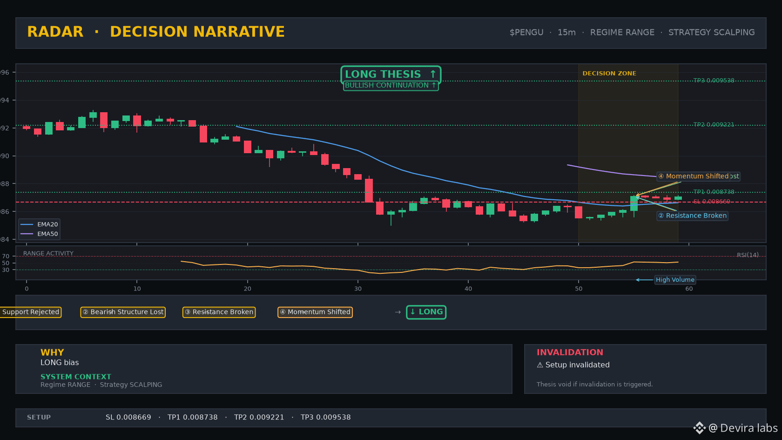Click the LONG decision badge
This screenshot has height=440, width=782.
(426, 312)
